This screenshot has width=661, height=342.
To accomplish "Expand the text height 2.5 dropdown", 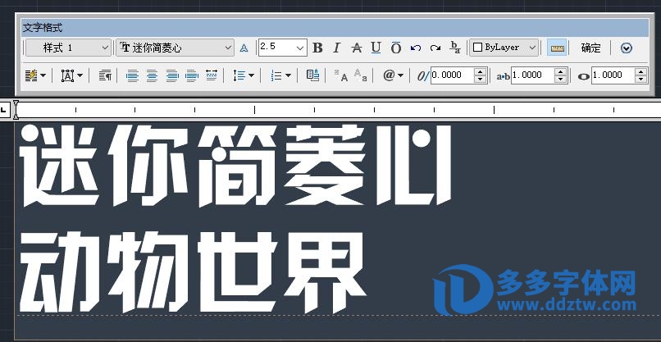I will (x=299, y=48).
